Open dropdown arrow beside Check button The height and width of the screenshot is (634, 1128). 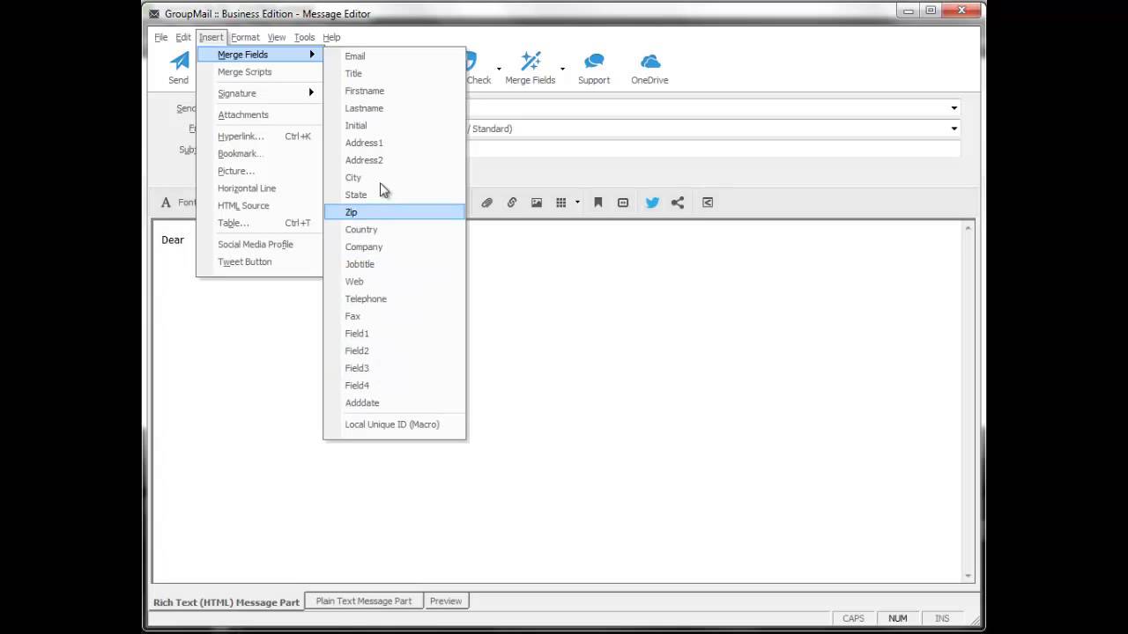pos(499,68)
